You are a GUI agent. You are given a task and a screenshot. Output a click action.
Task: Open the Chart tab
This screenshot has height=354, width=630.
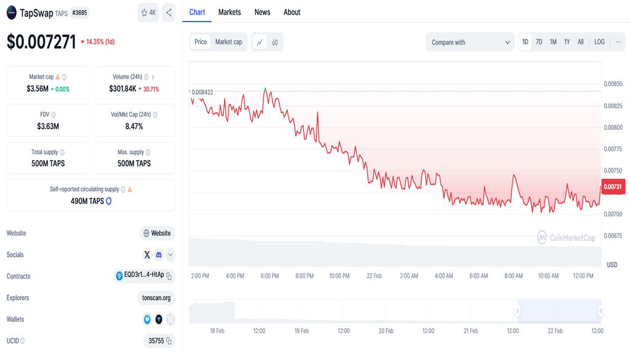197,12
